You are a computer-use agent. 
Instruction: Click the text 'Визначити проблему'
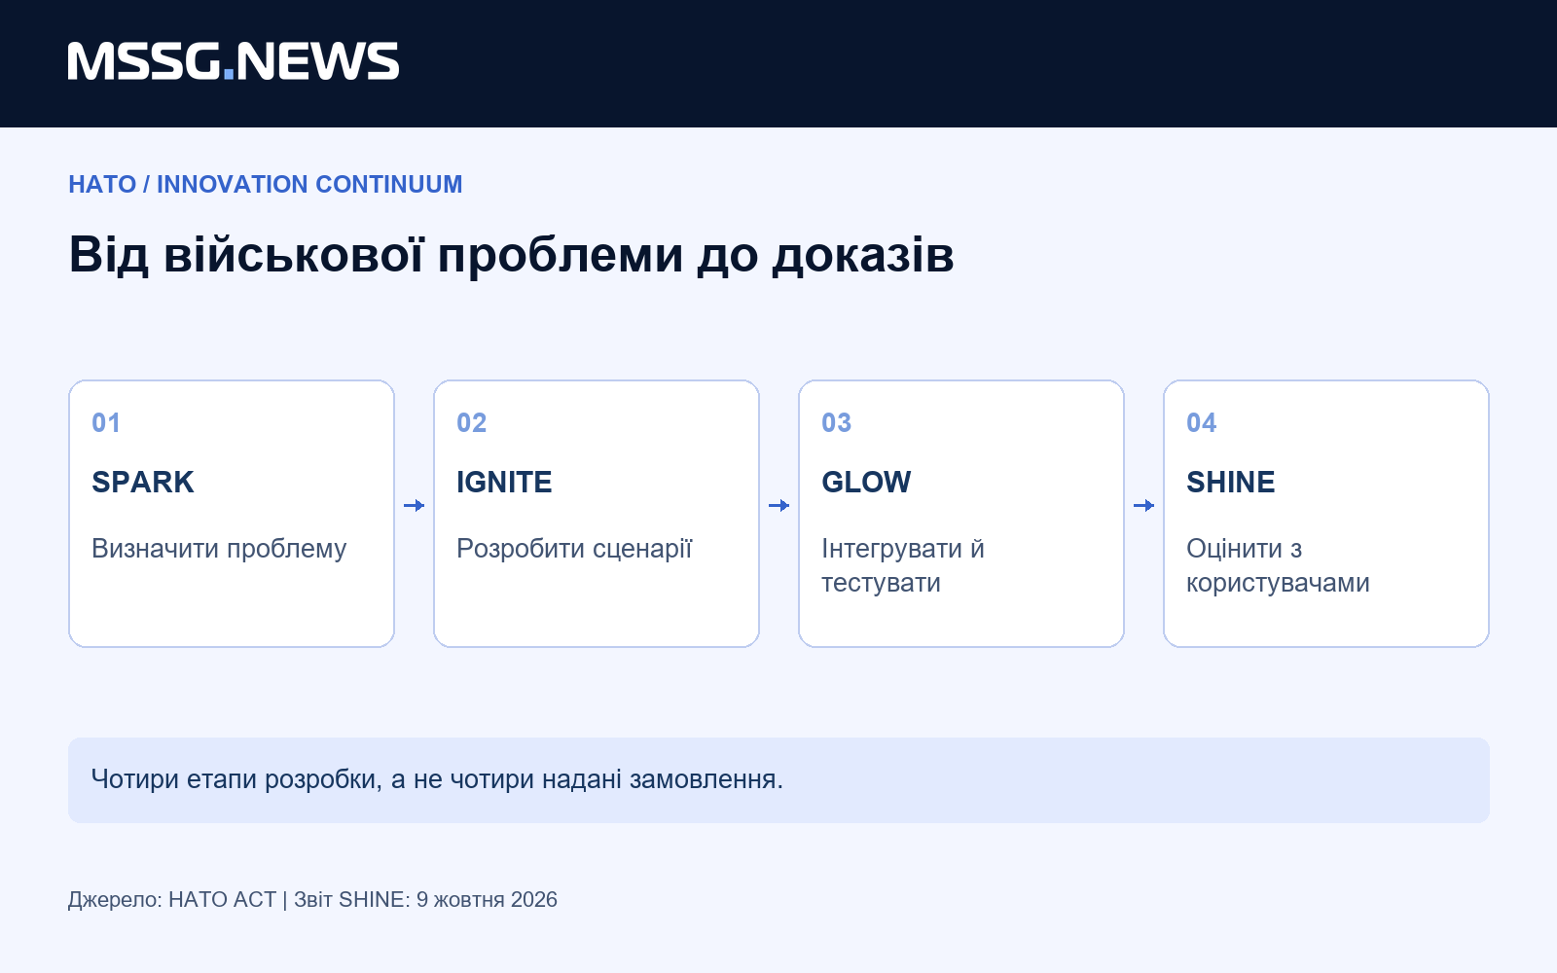coord(219,549)
